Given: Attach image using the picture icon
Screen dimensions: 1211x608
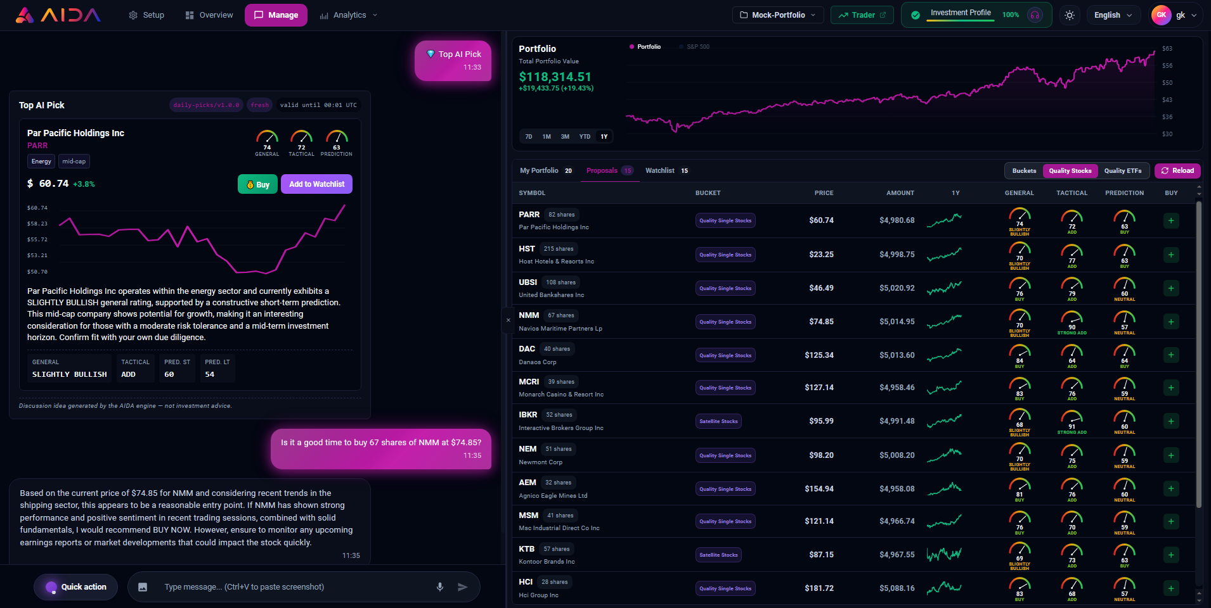Looking at the screenshot, I should [143, 587].
